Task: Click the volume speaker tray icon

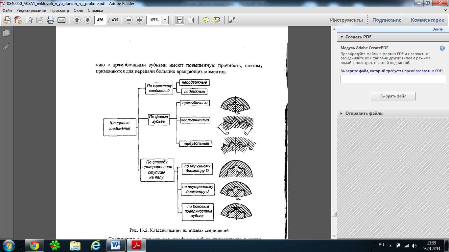Action: (414, 245)
